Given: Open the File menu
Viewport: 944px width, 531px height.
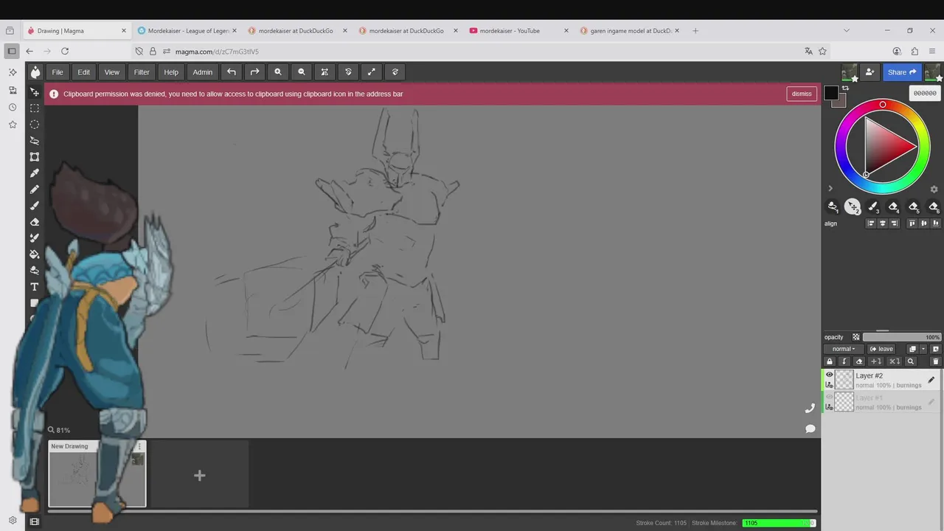Looking at the screenshot, I should coord(58,72).
